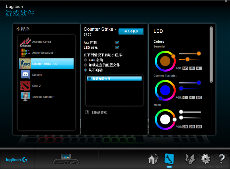This screenshot has width=230, height=169.
Task: Open the Help question mark icon
Action: [221, 159]
